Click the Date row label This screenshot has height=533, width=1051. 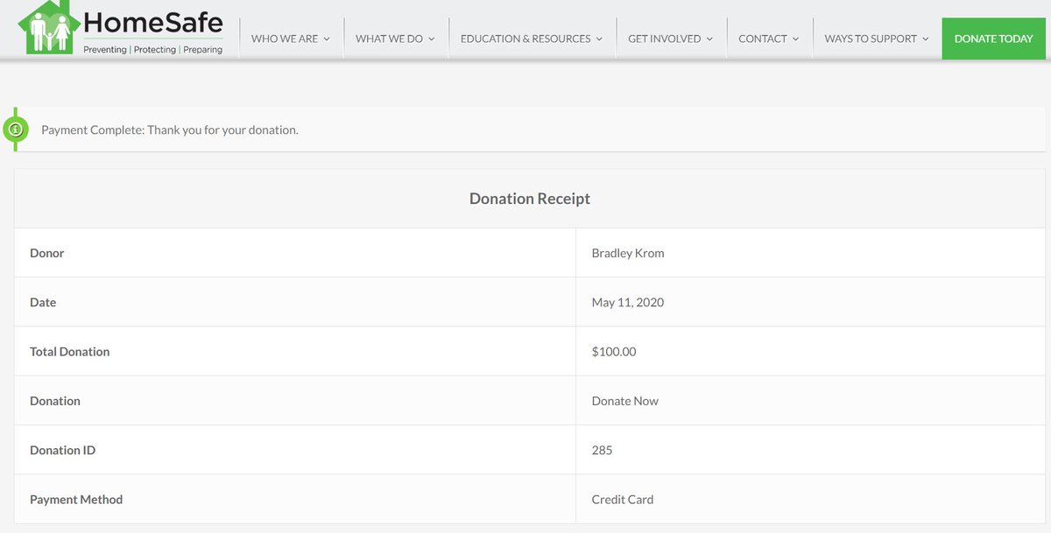click(x=43, y=302)
